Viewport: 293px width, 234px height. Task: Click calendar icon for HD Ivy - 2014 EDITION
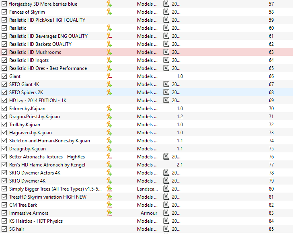click(x=166, y=101)
